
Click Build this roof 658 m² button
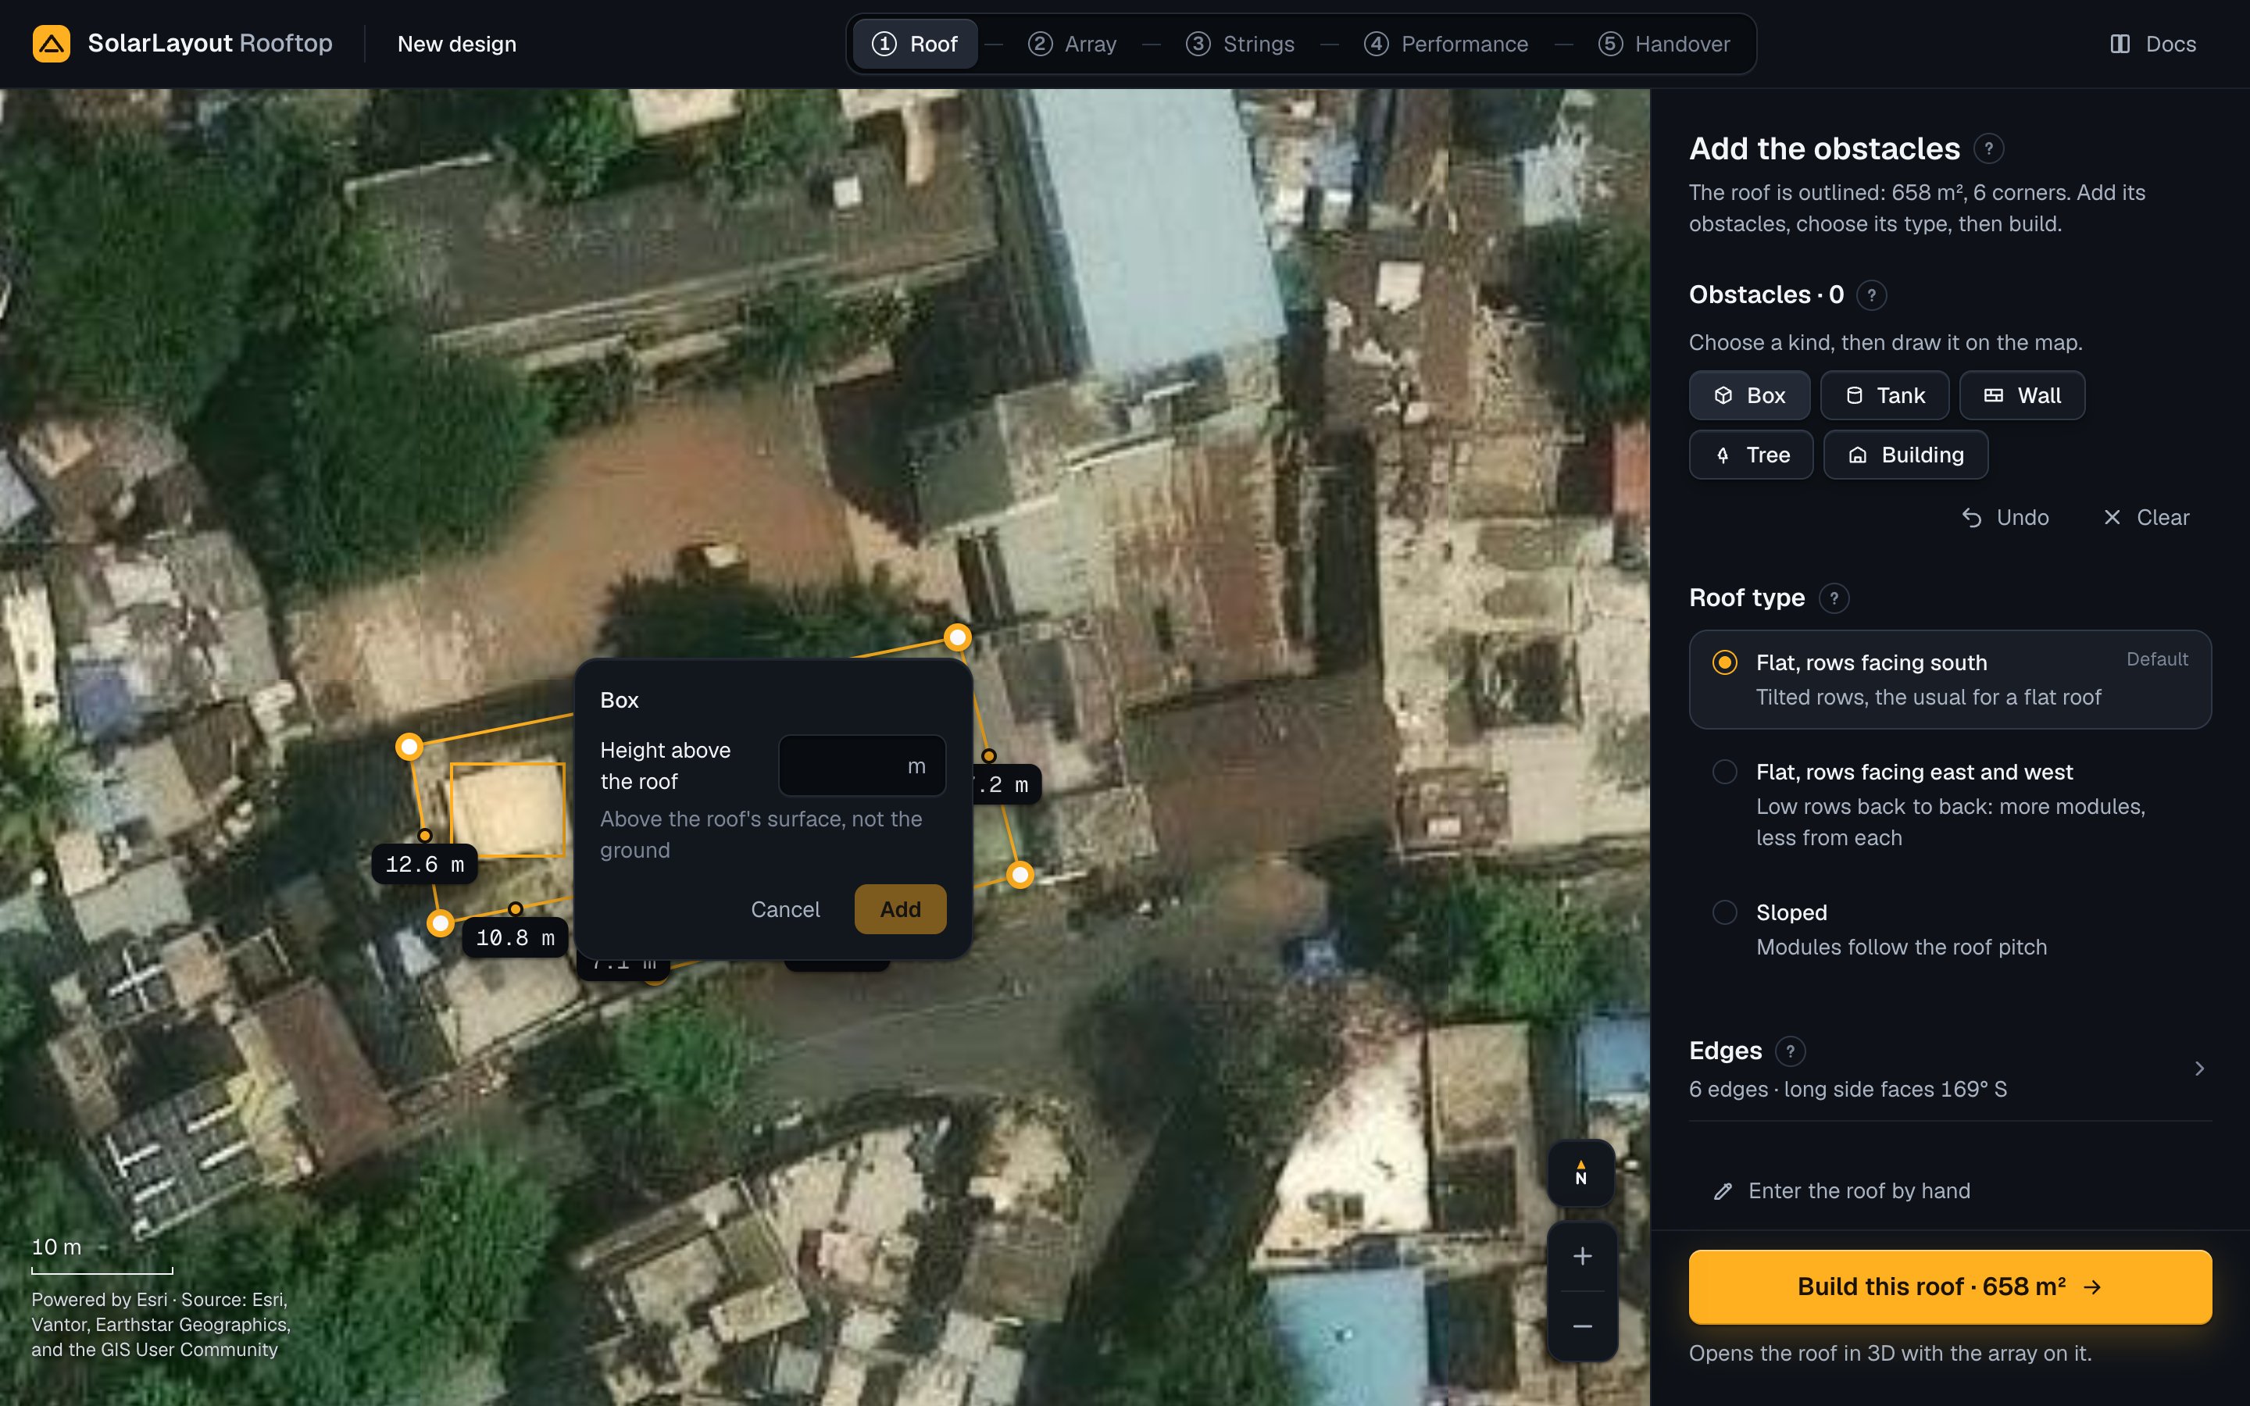coord(1950,1287)
